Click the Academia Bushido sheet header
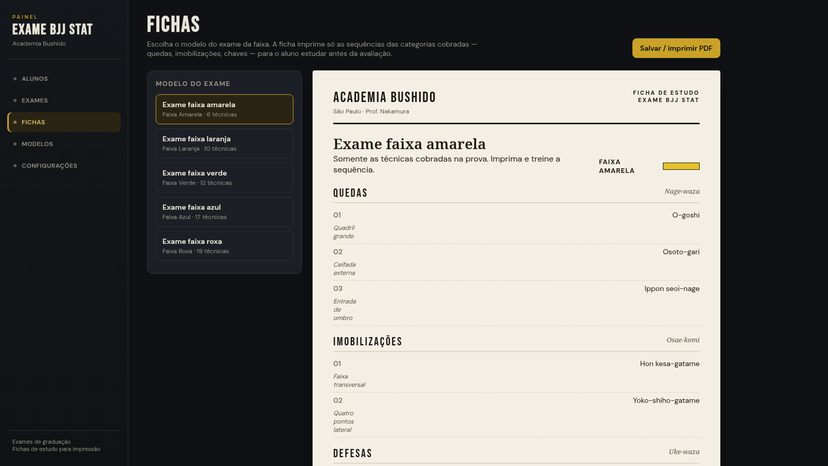This screenshot has width=828, height=466. 385,97
